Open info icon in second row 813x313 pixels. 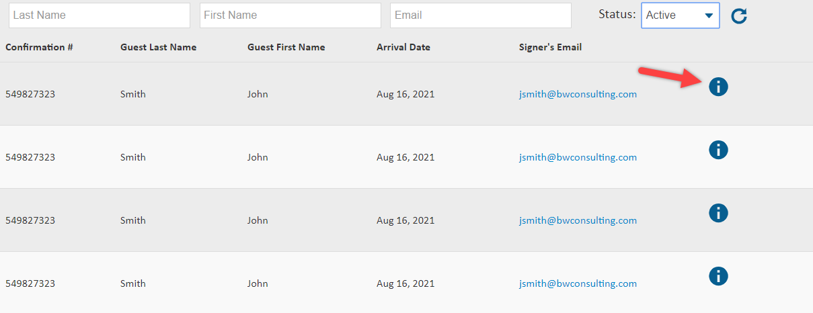[x=718, y=150]
